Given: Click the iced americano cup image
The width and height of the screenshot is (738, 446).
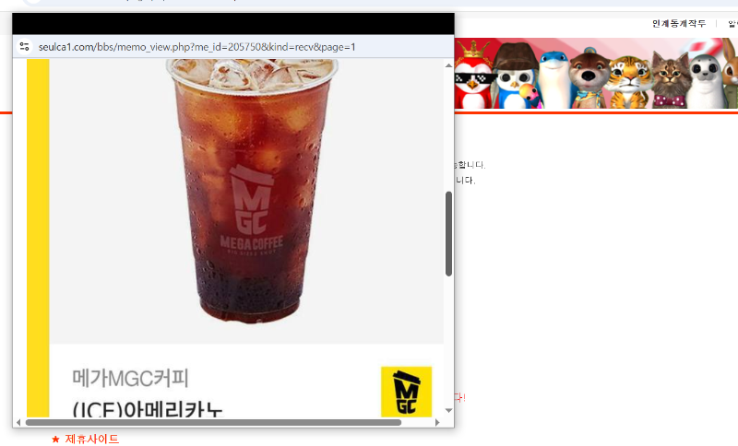Looking at the screenshot, I should pos(252,191).
